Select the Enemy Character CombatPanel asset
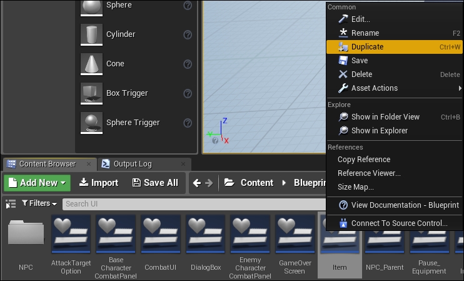The height and width of the screenshot is (281, 464). [x=250, y=247]
